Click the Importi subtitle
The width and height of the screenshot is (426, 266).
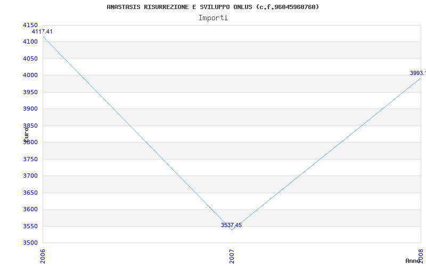(x=213, y=18)
